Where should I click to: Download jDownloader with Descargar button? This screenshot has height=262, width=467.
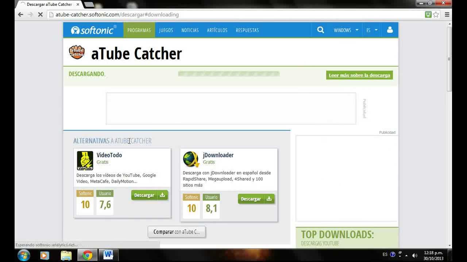tap(256, 199)
